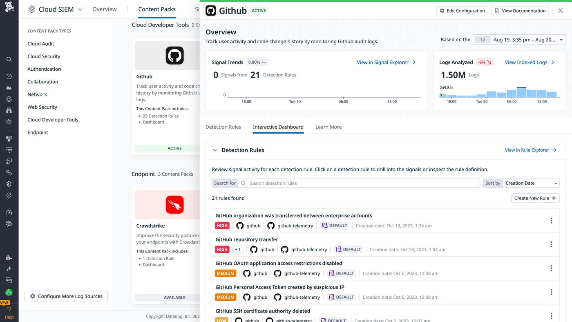
Task: Select Web Security content pack type
Action: click(x=42, y=107)
